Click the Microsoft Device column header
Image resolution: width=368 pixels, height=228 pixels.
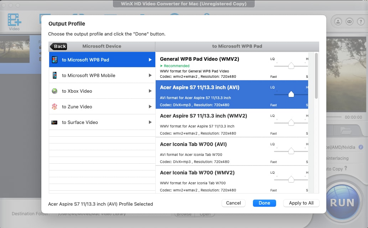102,47
